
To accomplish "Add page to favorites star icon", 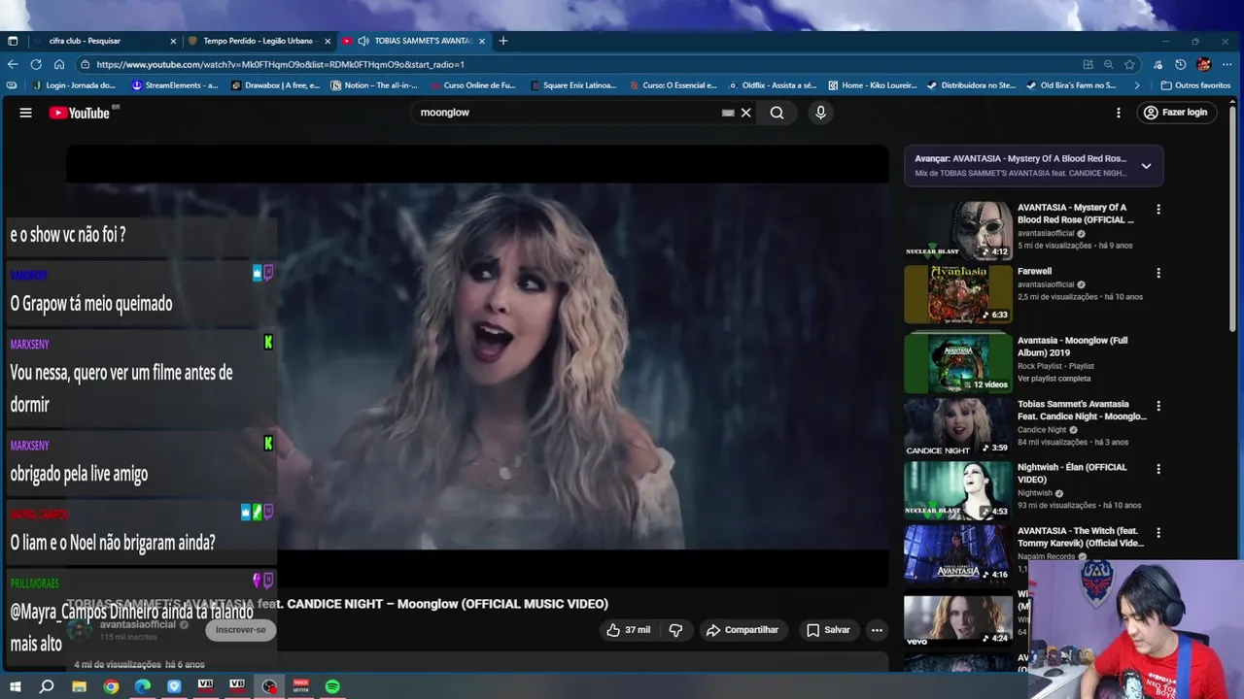I will point(1129,64).
